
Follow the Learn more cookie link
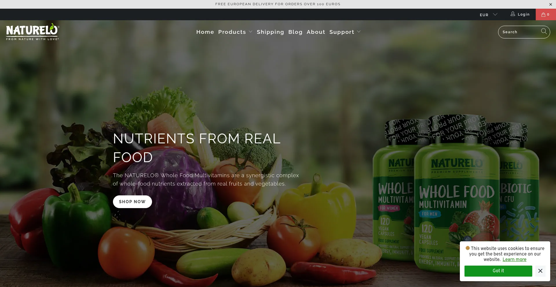[x=514, y=260]
